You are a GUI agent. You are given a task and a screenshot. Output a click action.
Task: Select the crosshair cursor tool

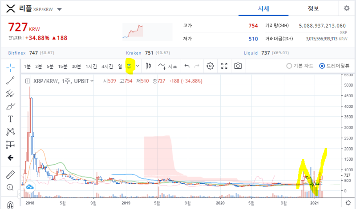[10, 67]
